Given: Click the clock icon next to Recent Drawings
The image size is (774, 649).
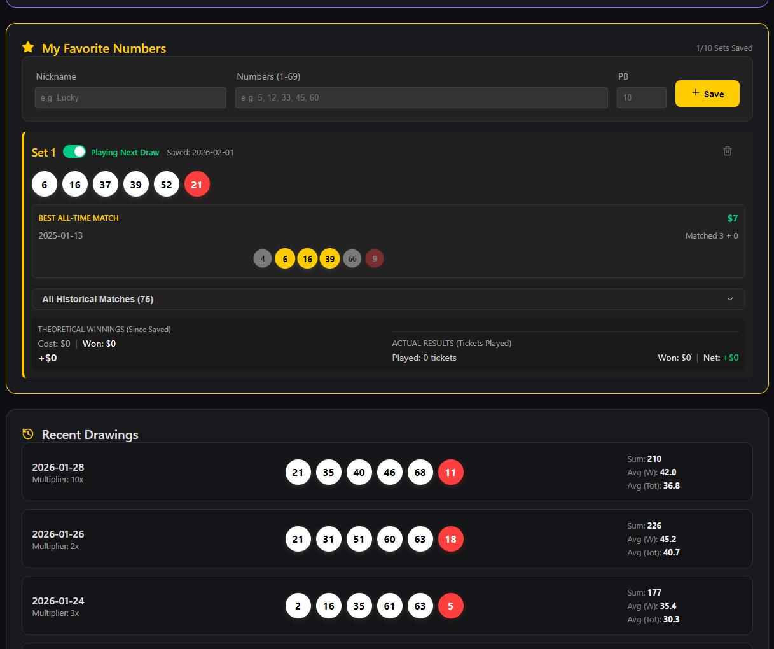Looking at the screenshot, I should (x=27, y=433).
